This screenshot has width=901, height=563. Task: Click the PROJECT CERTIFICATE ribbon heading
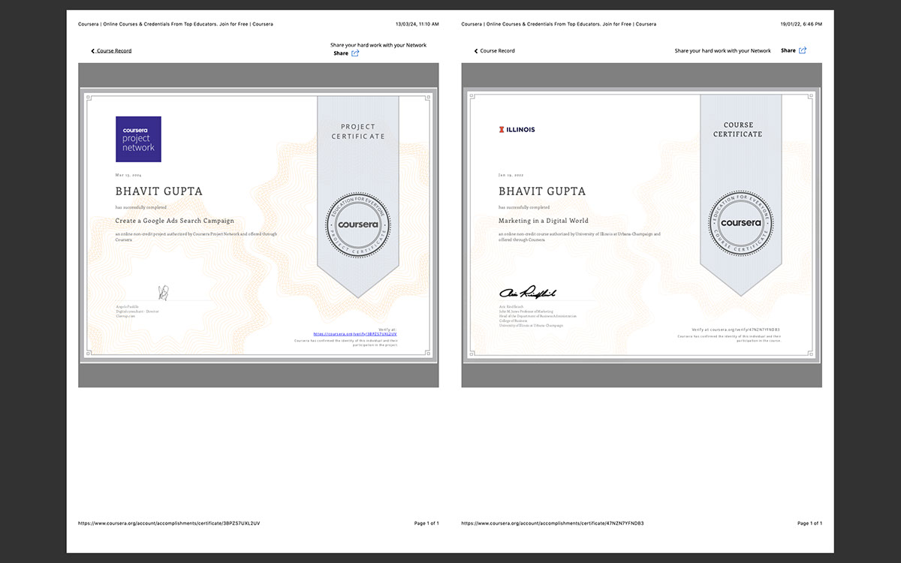pos(358,131)
